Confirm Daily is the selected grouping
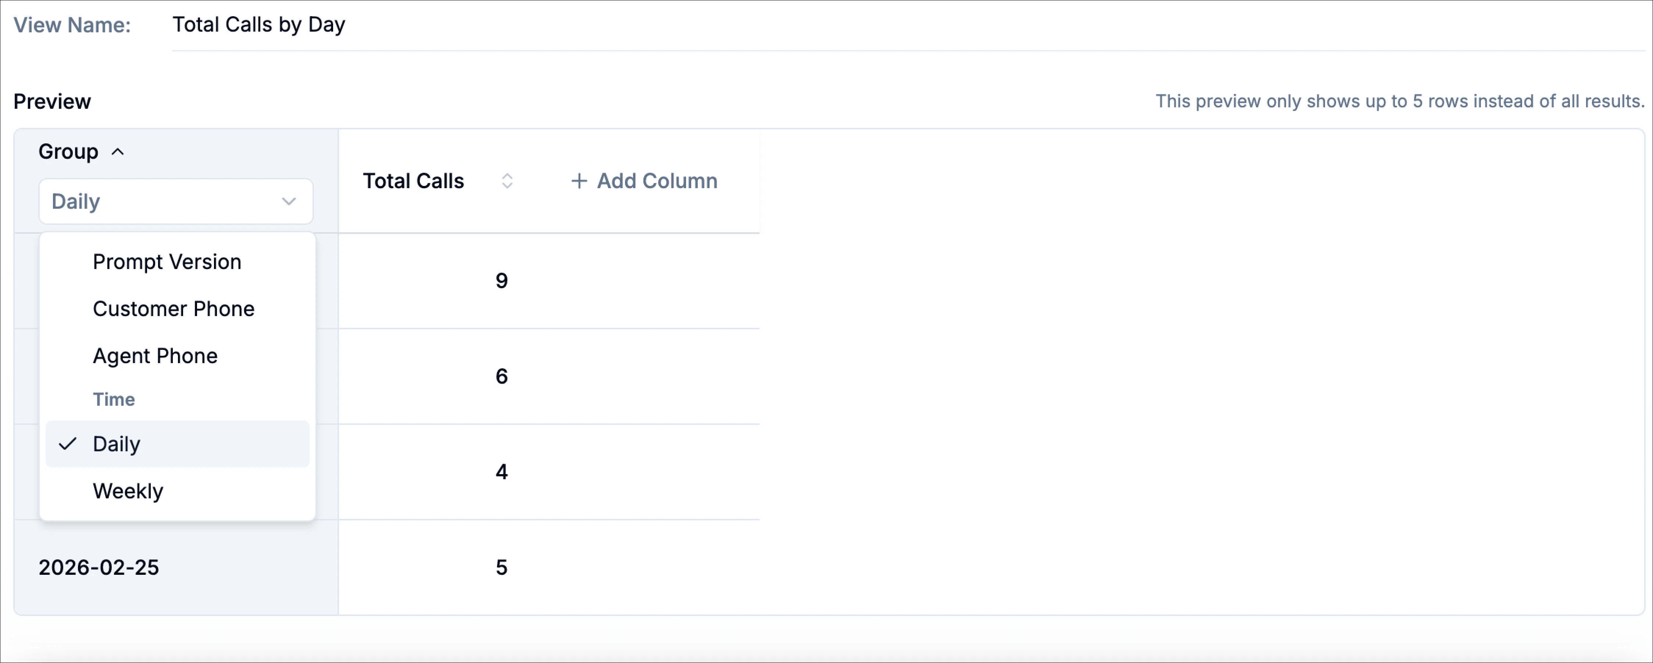1653x663 pixels. (116, 444)
